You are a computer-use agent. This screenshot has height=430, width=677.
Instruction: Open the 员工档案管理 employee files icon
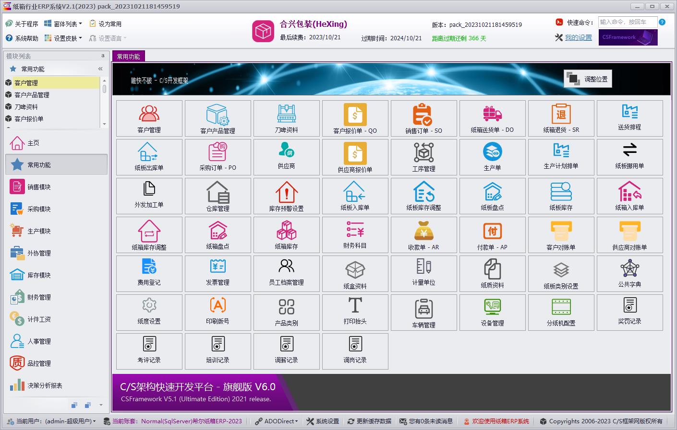pos(286,274)
